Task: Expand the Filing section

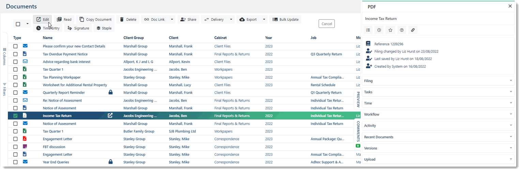Action: click(x=438, y=81)
